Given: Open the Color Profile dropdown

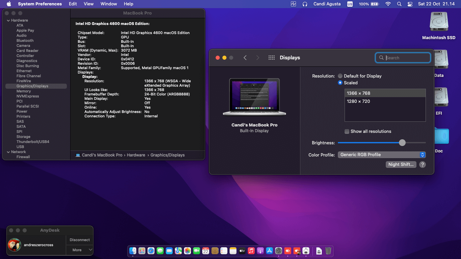Looking at the screenshot, I should 382,154.
